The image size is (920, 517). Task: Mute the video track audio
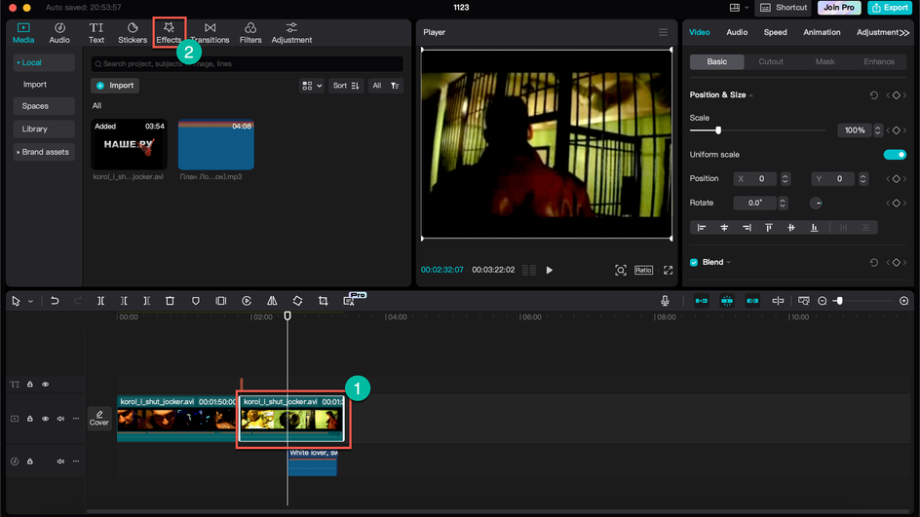point(60,419)
